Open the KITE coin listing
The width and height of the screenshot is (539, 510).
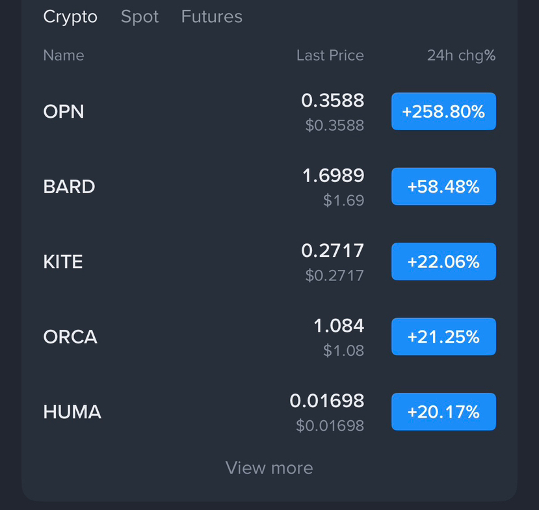[x=63, y=262]
